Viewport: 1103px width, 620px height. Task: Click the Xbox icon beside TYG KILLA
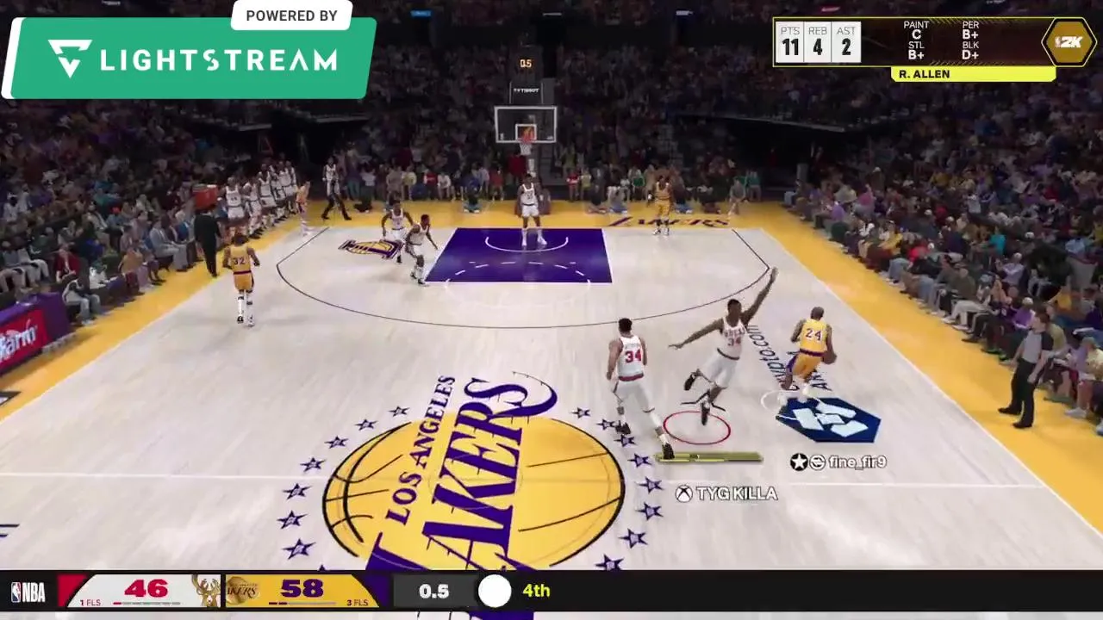pos(683,493)
